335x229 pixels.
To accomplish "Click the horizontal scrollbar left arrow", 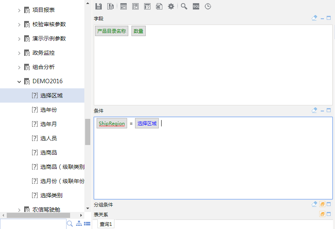I will (3, 215).
